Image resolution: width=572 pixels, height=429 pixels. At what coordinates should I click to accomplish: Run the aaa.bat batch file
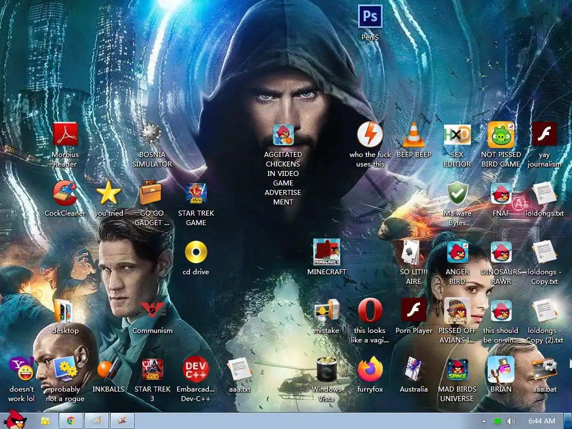pyautogui.click(x=544, y=369)
